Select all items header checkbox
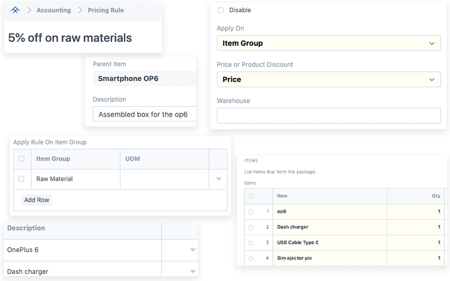Viewport: 450px width, 281px height. pyautogui.click(x=251, y=196)
